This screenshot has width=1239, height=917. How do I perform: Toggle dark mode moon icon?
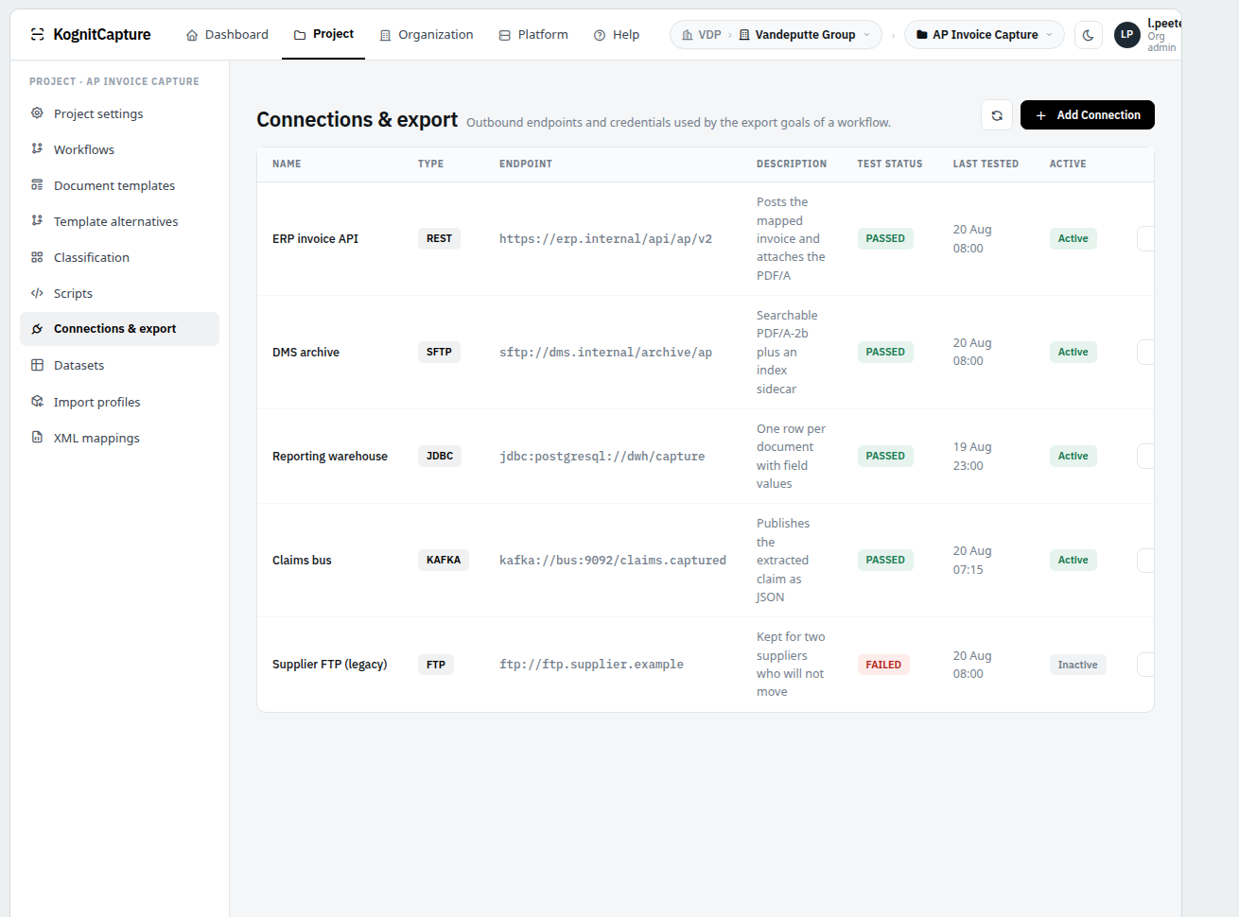point(1089,35)
